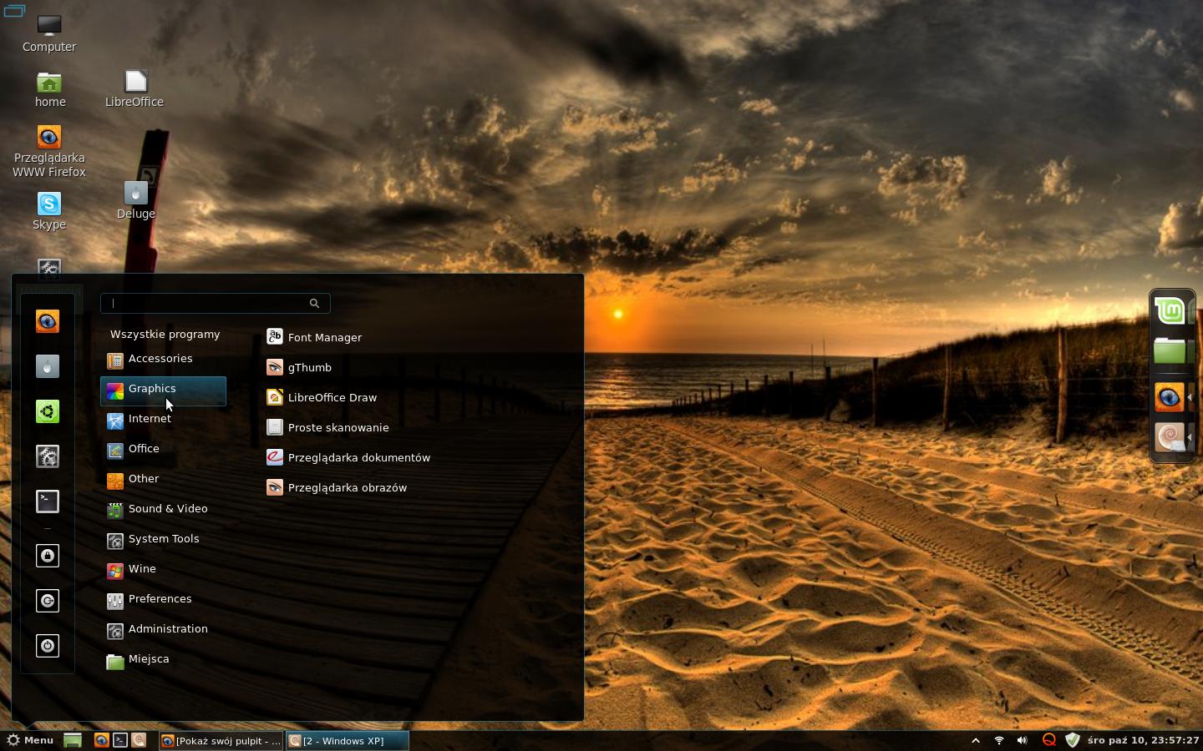Screen dimensions: 1203x751
Task: Select the Administration category
Action: (163, 631)
